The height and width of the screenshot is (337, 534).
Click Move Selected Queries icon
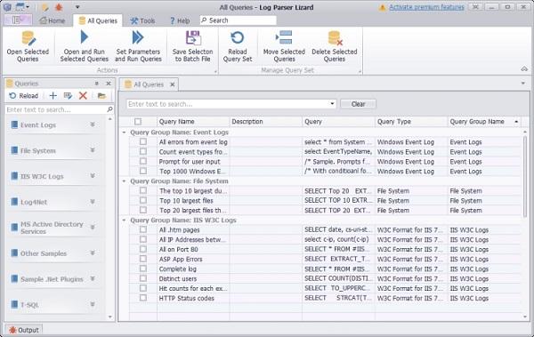click(284, 37)
